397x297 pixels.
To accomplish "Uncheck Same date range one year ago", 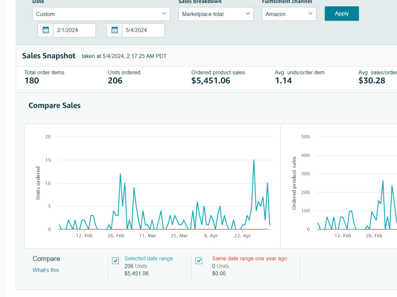I will coord(199,261).
